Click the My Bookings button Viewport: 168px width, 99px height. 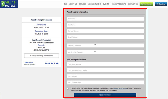click(161, 4)
